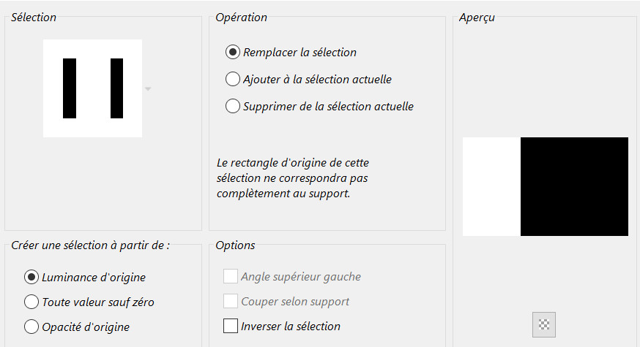This screenshot has width=640, height=347.
Task: Pick Toute valeur sauf zéro option
Action: (x=31, y=302)
